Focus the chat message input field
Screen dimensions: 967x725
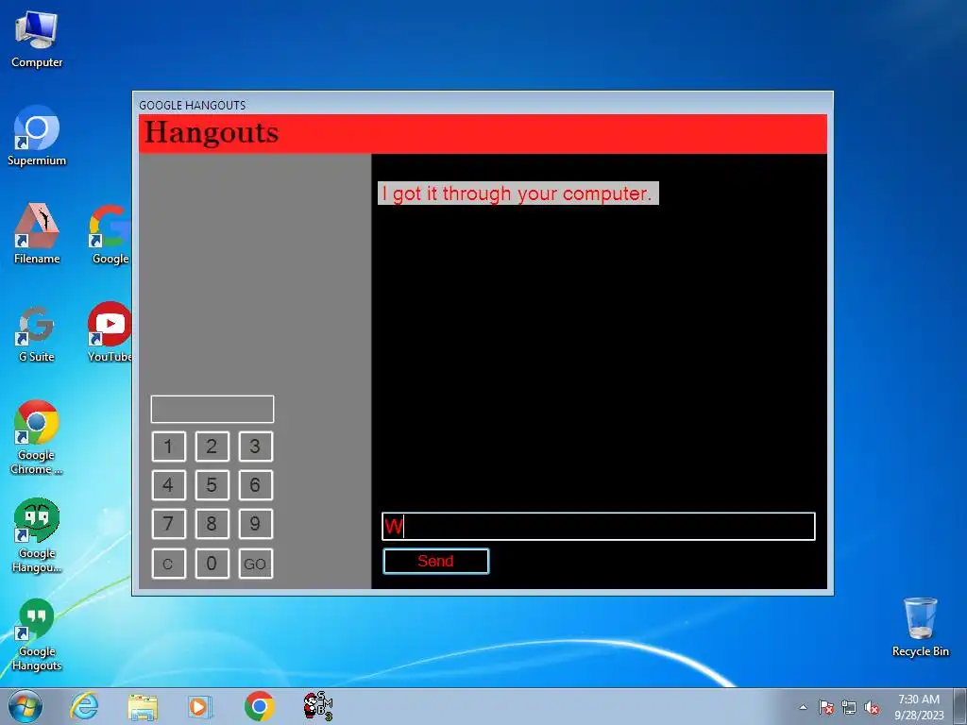tap(598, 527)
